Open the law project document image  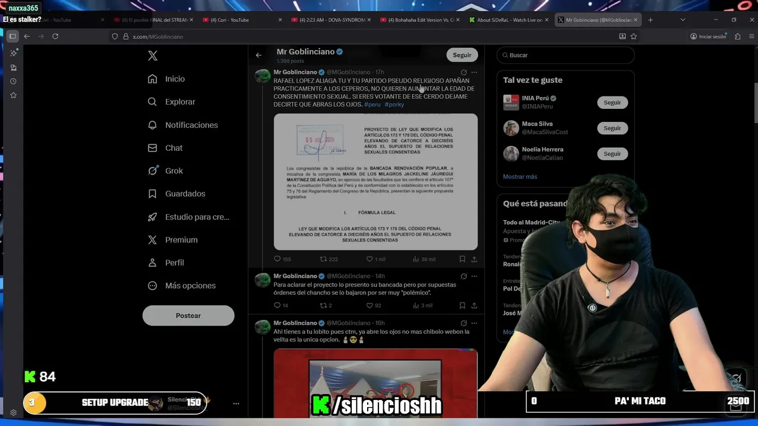[375, 182]
